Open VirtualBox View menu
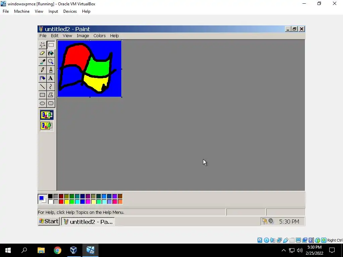Viewport: 343px width, 257px height. [39, 11]
